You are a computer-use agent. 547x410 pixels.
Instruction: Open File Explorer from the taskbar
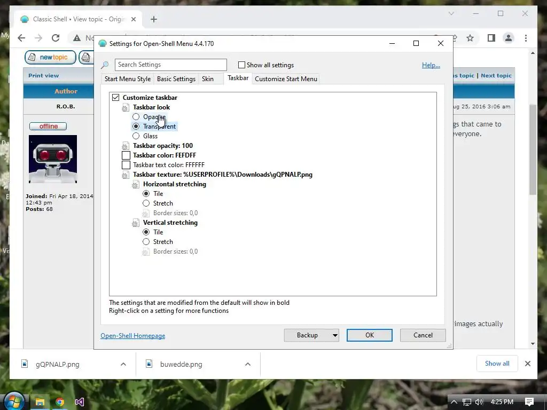(40, 402)
